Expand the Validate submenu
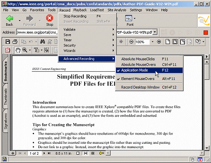The image size is (211, 163). (x=87, y=30)
